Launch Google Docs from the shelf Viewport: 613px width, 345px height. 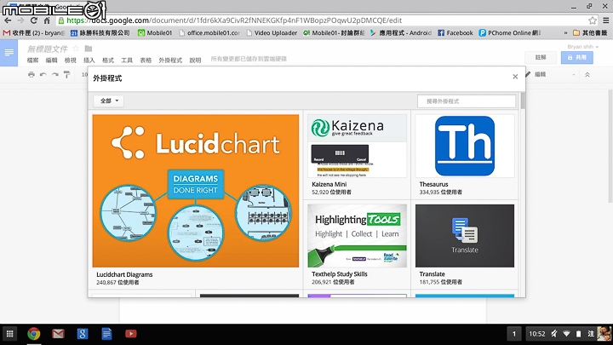tap(106, 334)
